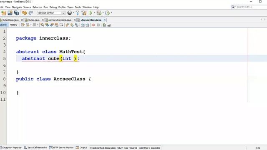Screen dimensions: 267x150
Task: Click the Clean and Build icon
Action: pos(84,13)
